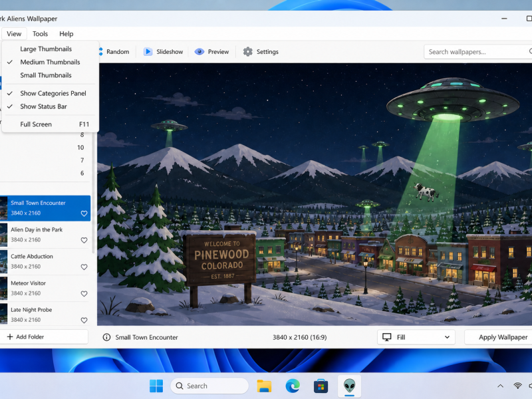Viewport: 532px width, 399px height.
Task: Open Wi-Fi network tray icon
Action: click(x=517, y=386)
